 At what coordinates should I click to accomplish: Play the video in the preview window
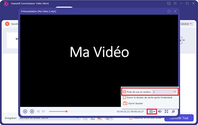25,112
